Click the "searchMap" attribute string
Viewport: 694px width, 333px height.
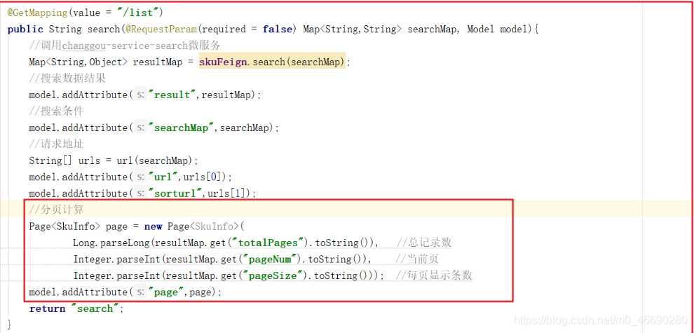click(182, 128)
